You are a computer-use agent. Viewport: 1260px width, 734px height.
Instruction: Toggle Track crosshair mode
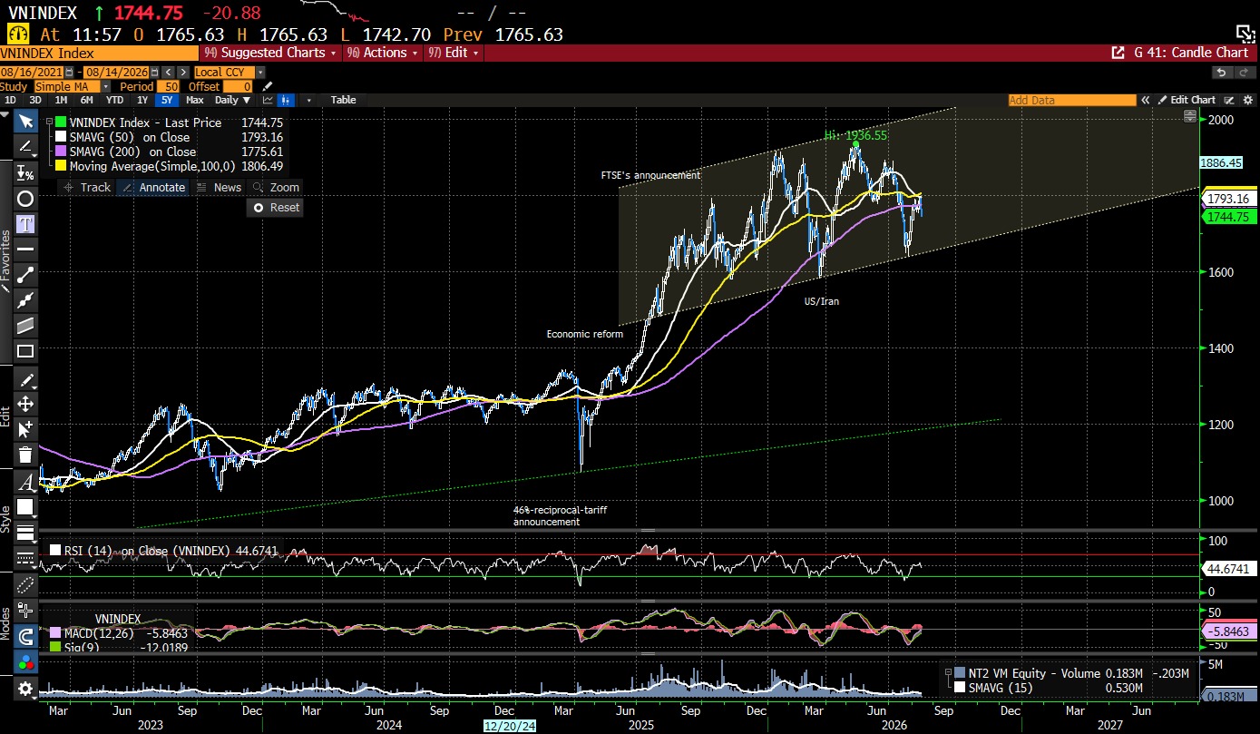click(x=87, y=187)
